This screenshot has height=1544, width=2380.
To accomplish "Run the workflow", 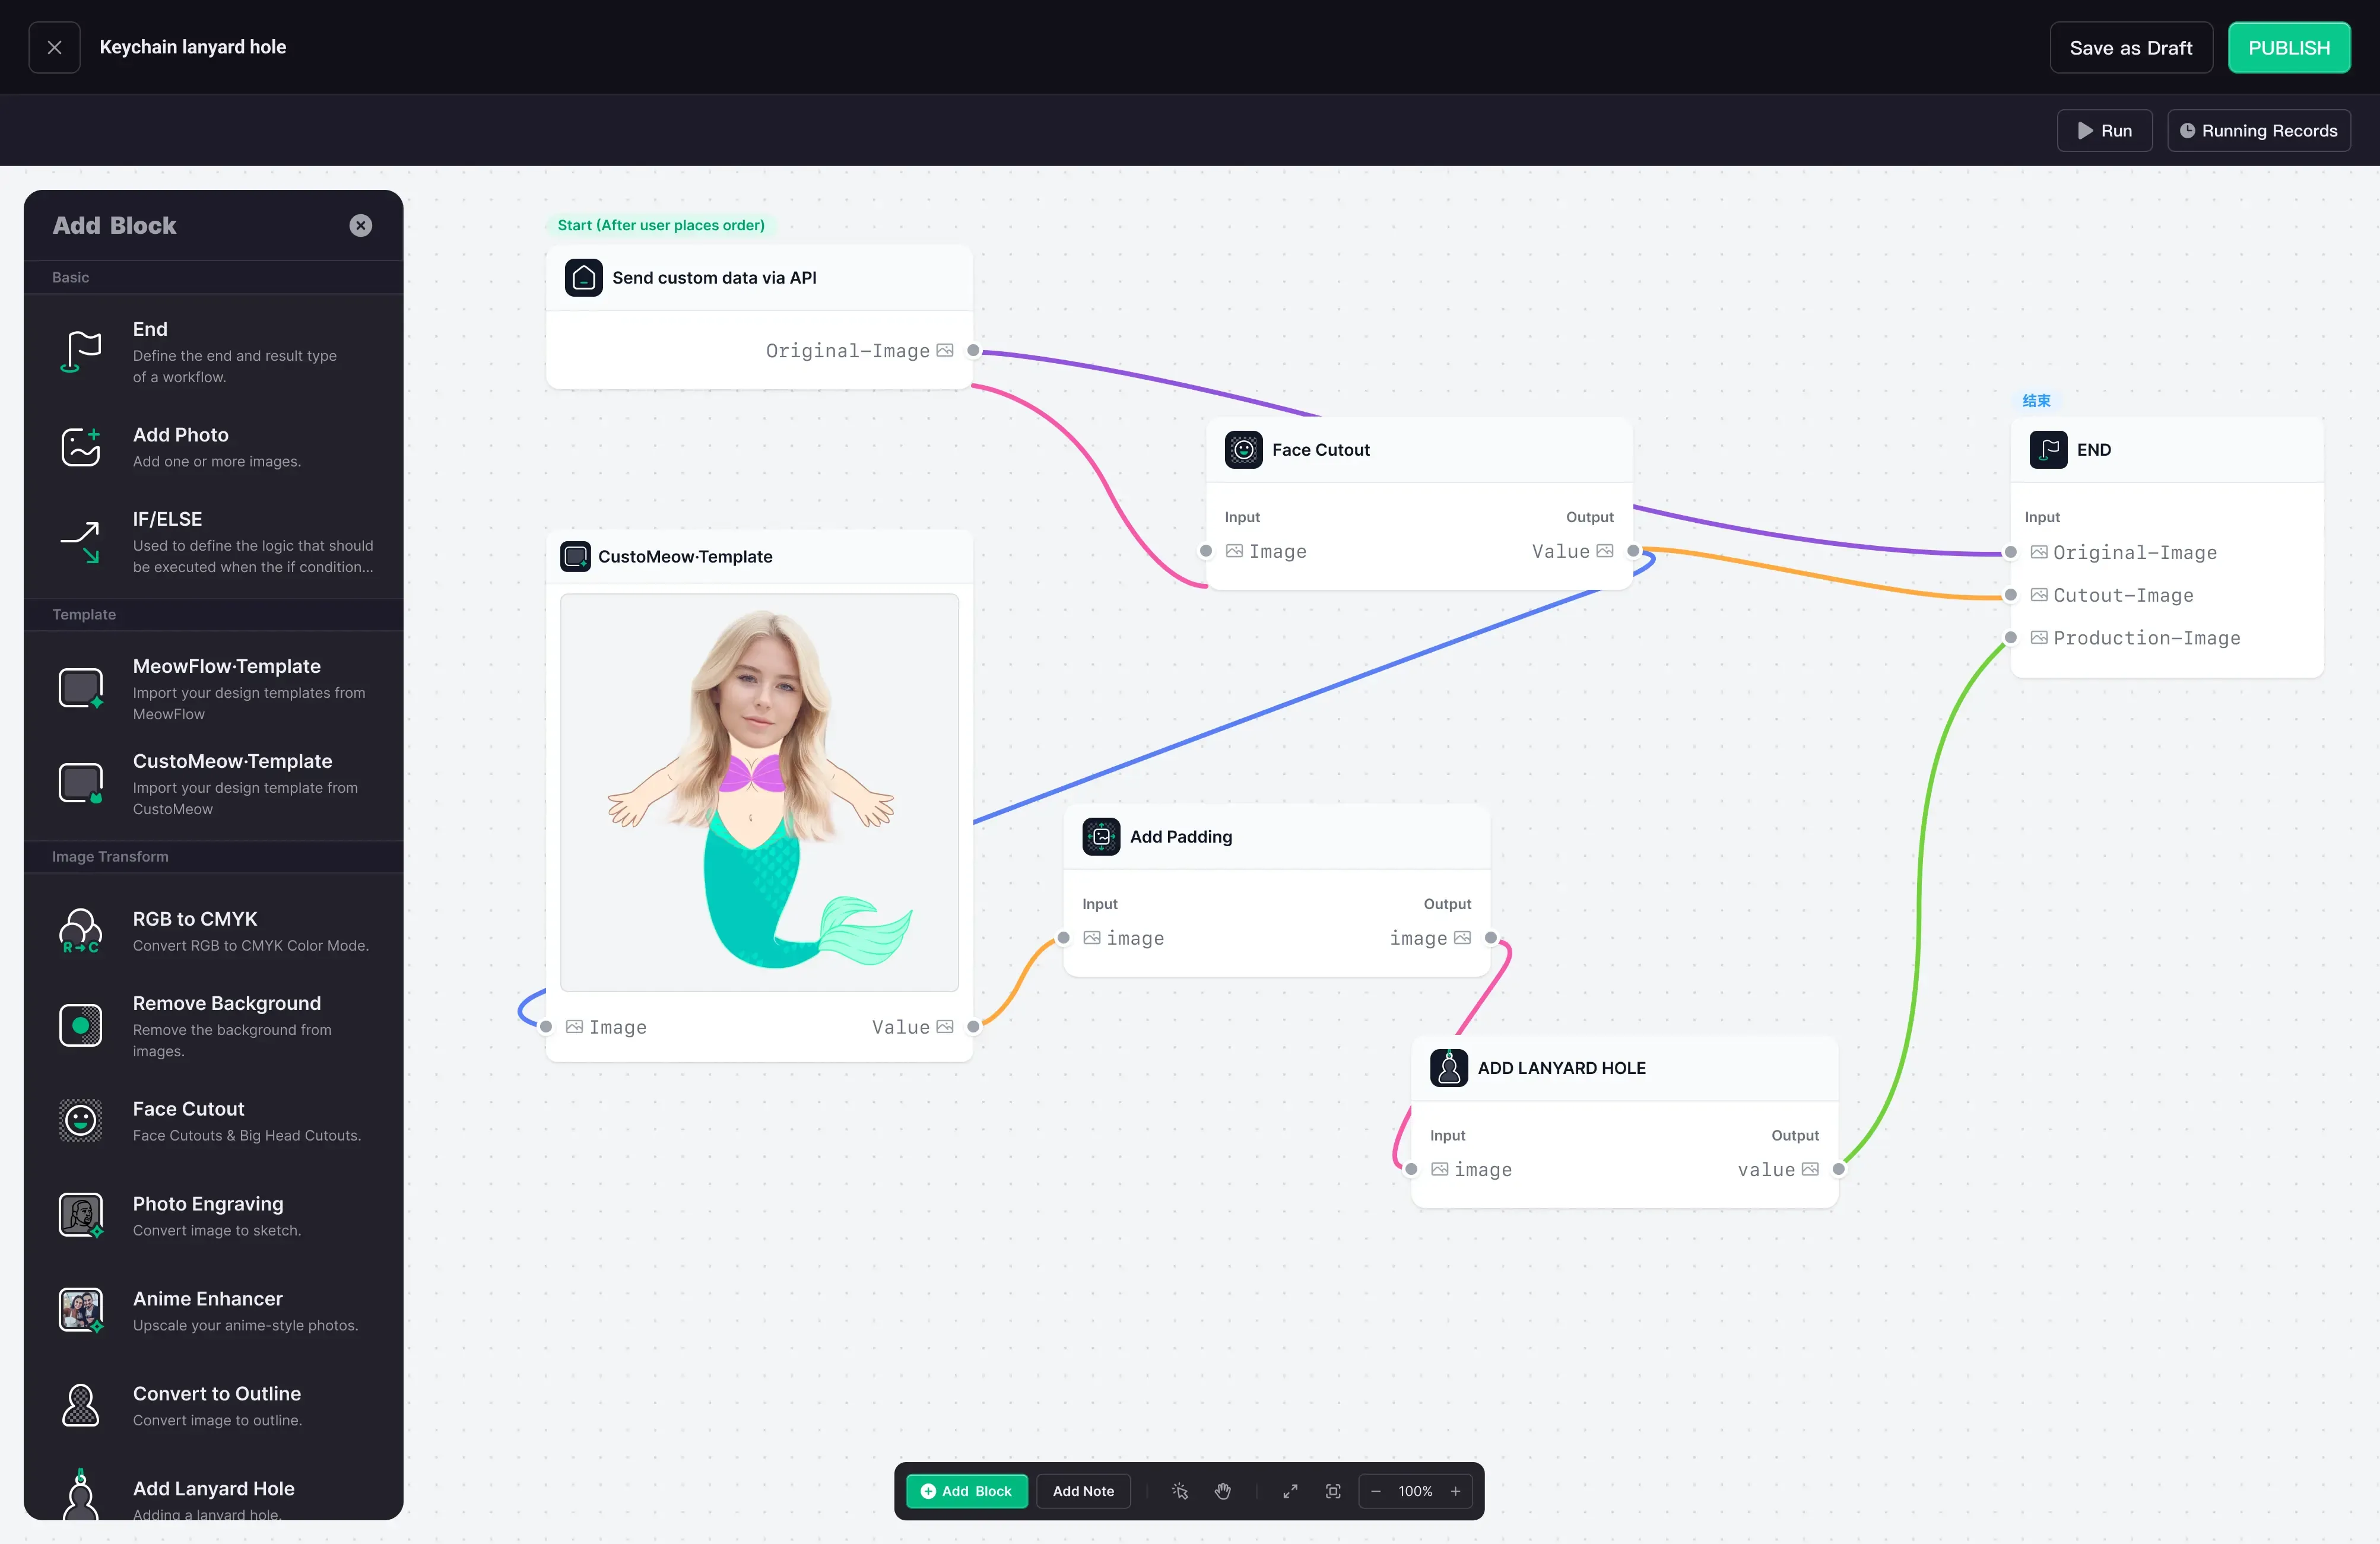I will pyautogui.click(x=2104, y=131).
